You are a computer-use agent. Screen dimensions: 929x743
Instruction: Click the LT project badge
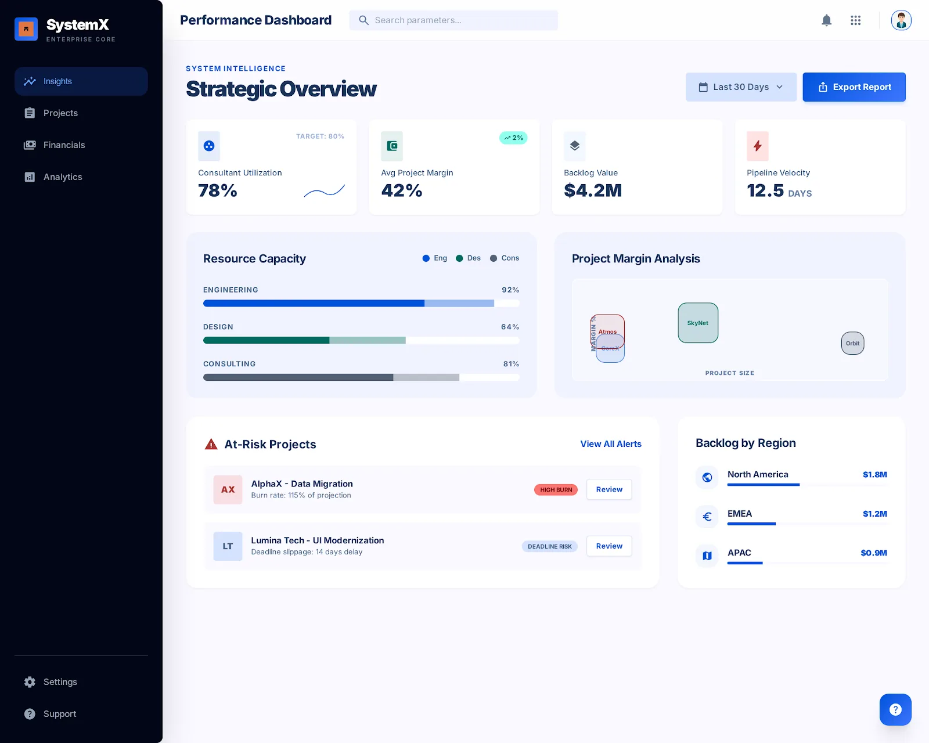click(x=228, y=546)
